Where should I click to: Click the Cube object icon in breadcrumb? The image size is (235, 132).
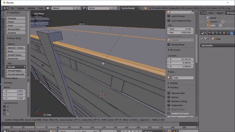click(213, 39)
